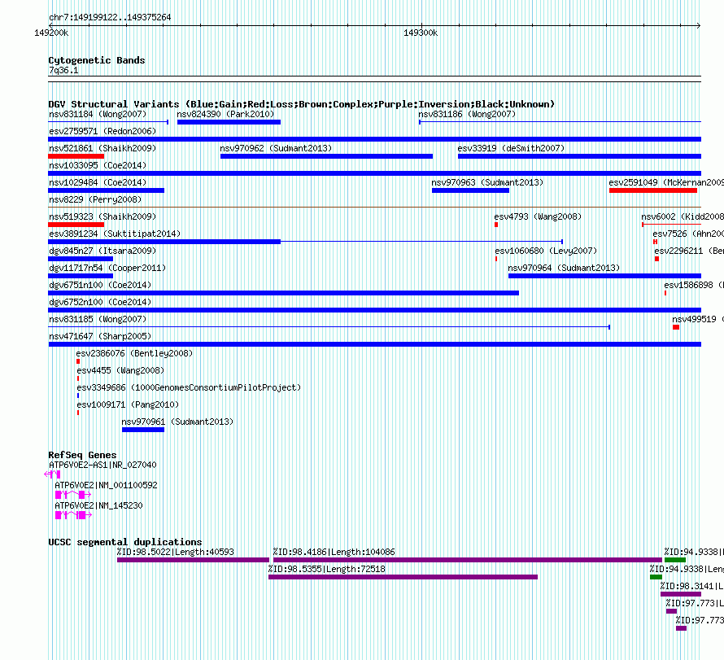The height and width of the screenshot is (660, 724).
Task: Open the esv2296211 variant label
Action: pyautogui.click(x=689, y=251)
